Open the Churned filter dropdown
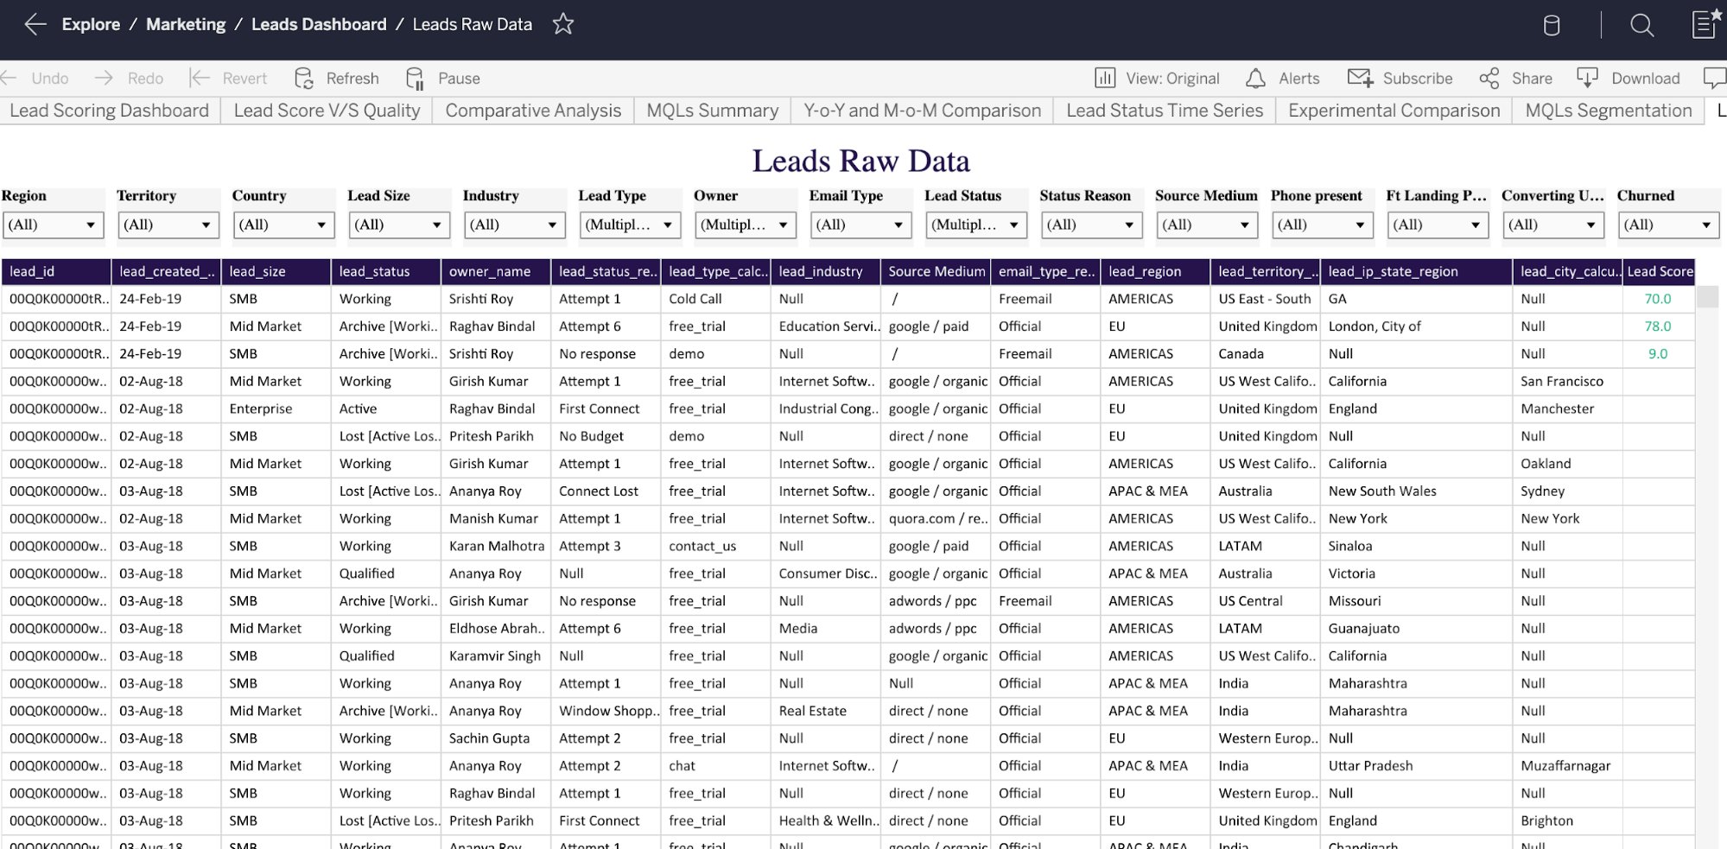 [x=1669, y=225]
